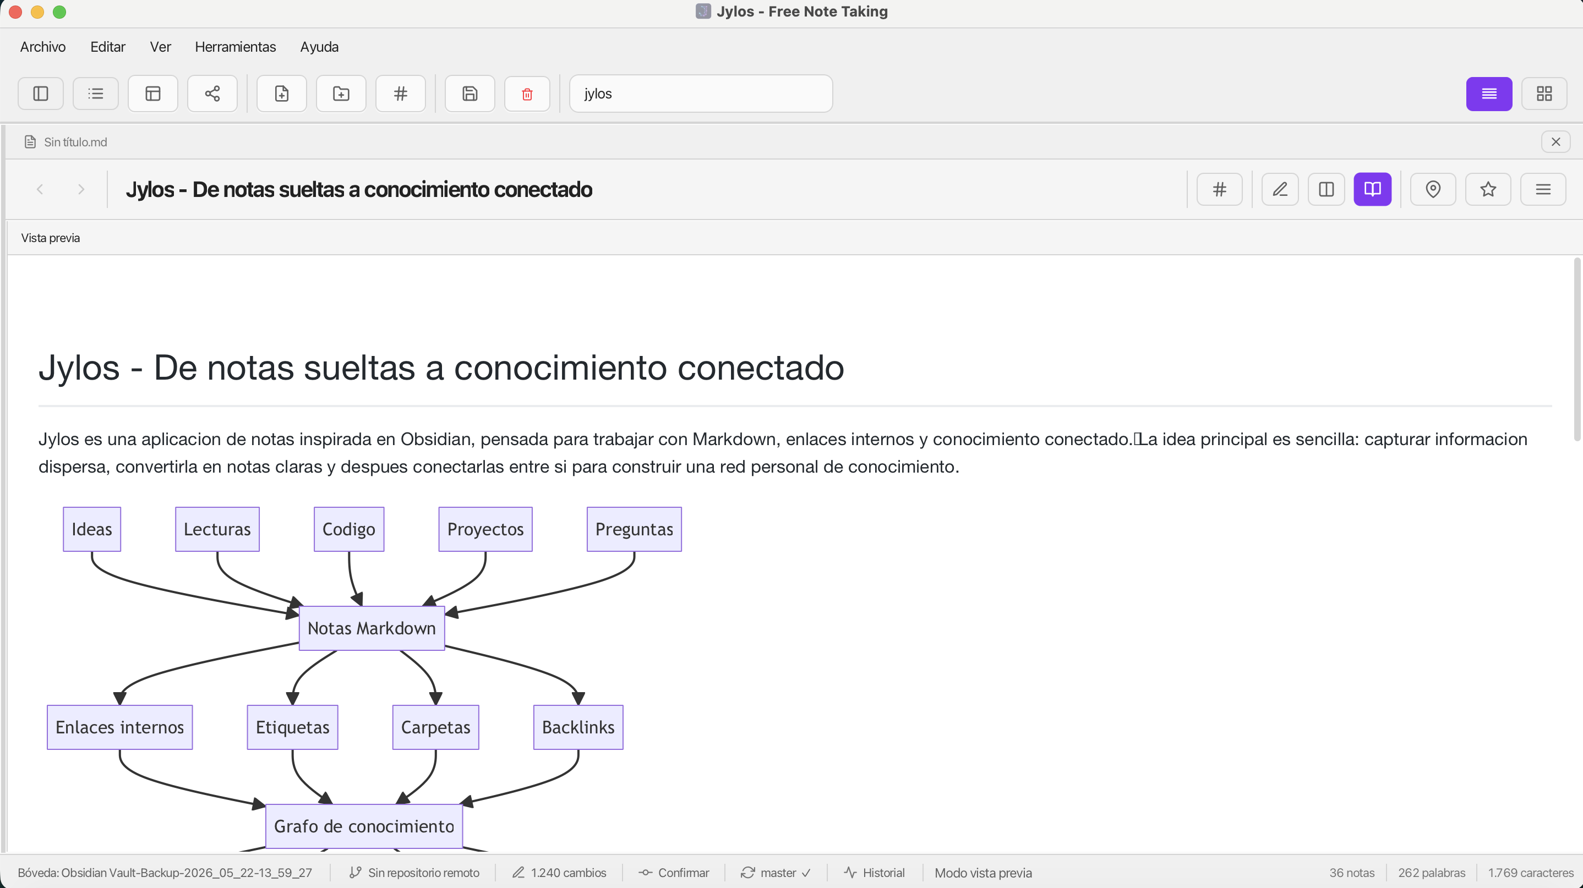This screenshot has width=1583, height=888.
Task: Click the 1.769 caracteres count
Action: click(x=1531, y=873)
